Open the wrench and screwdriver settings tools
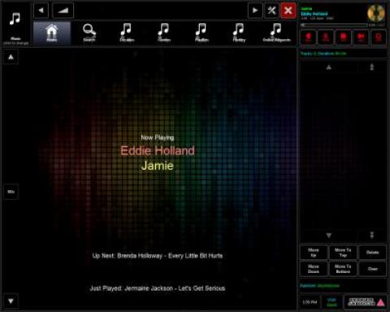The image size is (390, 312). click(x=271, y=11)
